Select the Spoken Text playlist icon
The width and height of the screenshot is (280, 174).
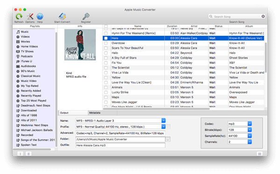tap(18, 145)
